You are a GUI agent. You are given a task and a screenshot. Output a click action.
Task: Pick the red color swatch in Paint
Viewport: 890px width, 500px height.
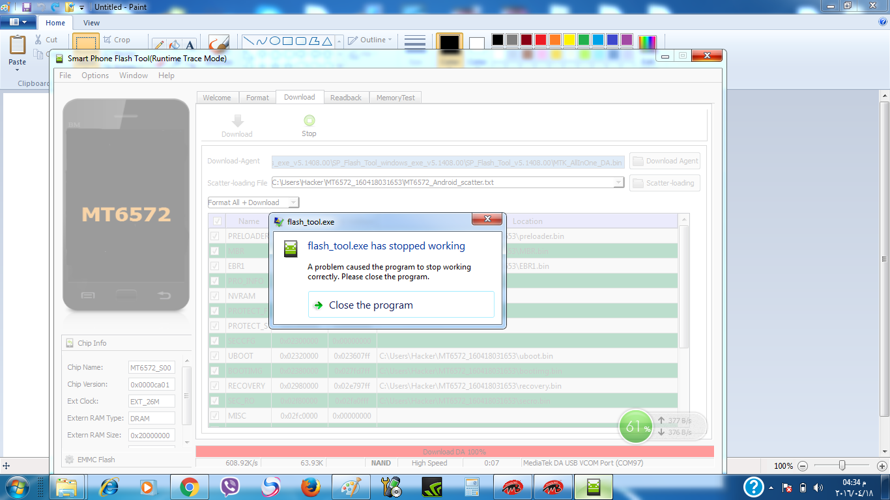[541, 40]
